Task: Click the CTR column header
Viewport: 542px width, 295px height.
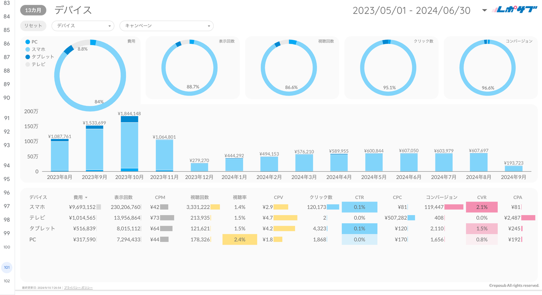Action: tap(359, 197)
